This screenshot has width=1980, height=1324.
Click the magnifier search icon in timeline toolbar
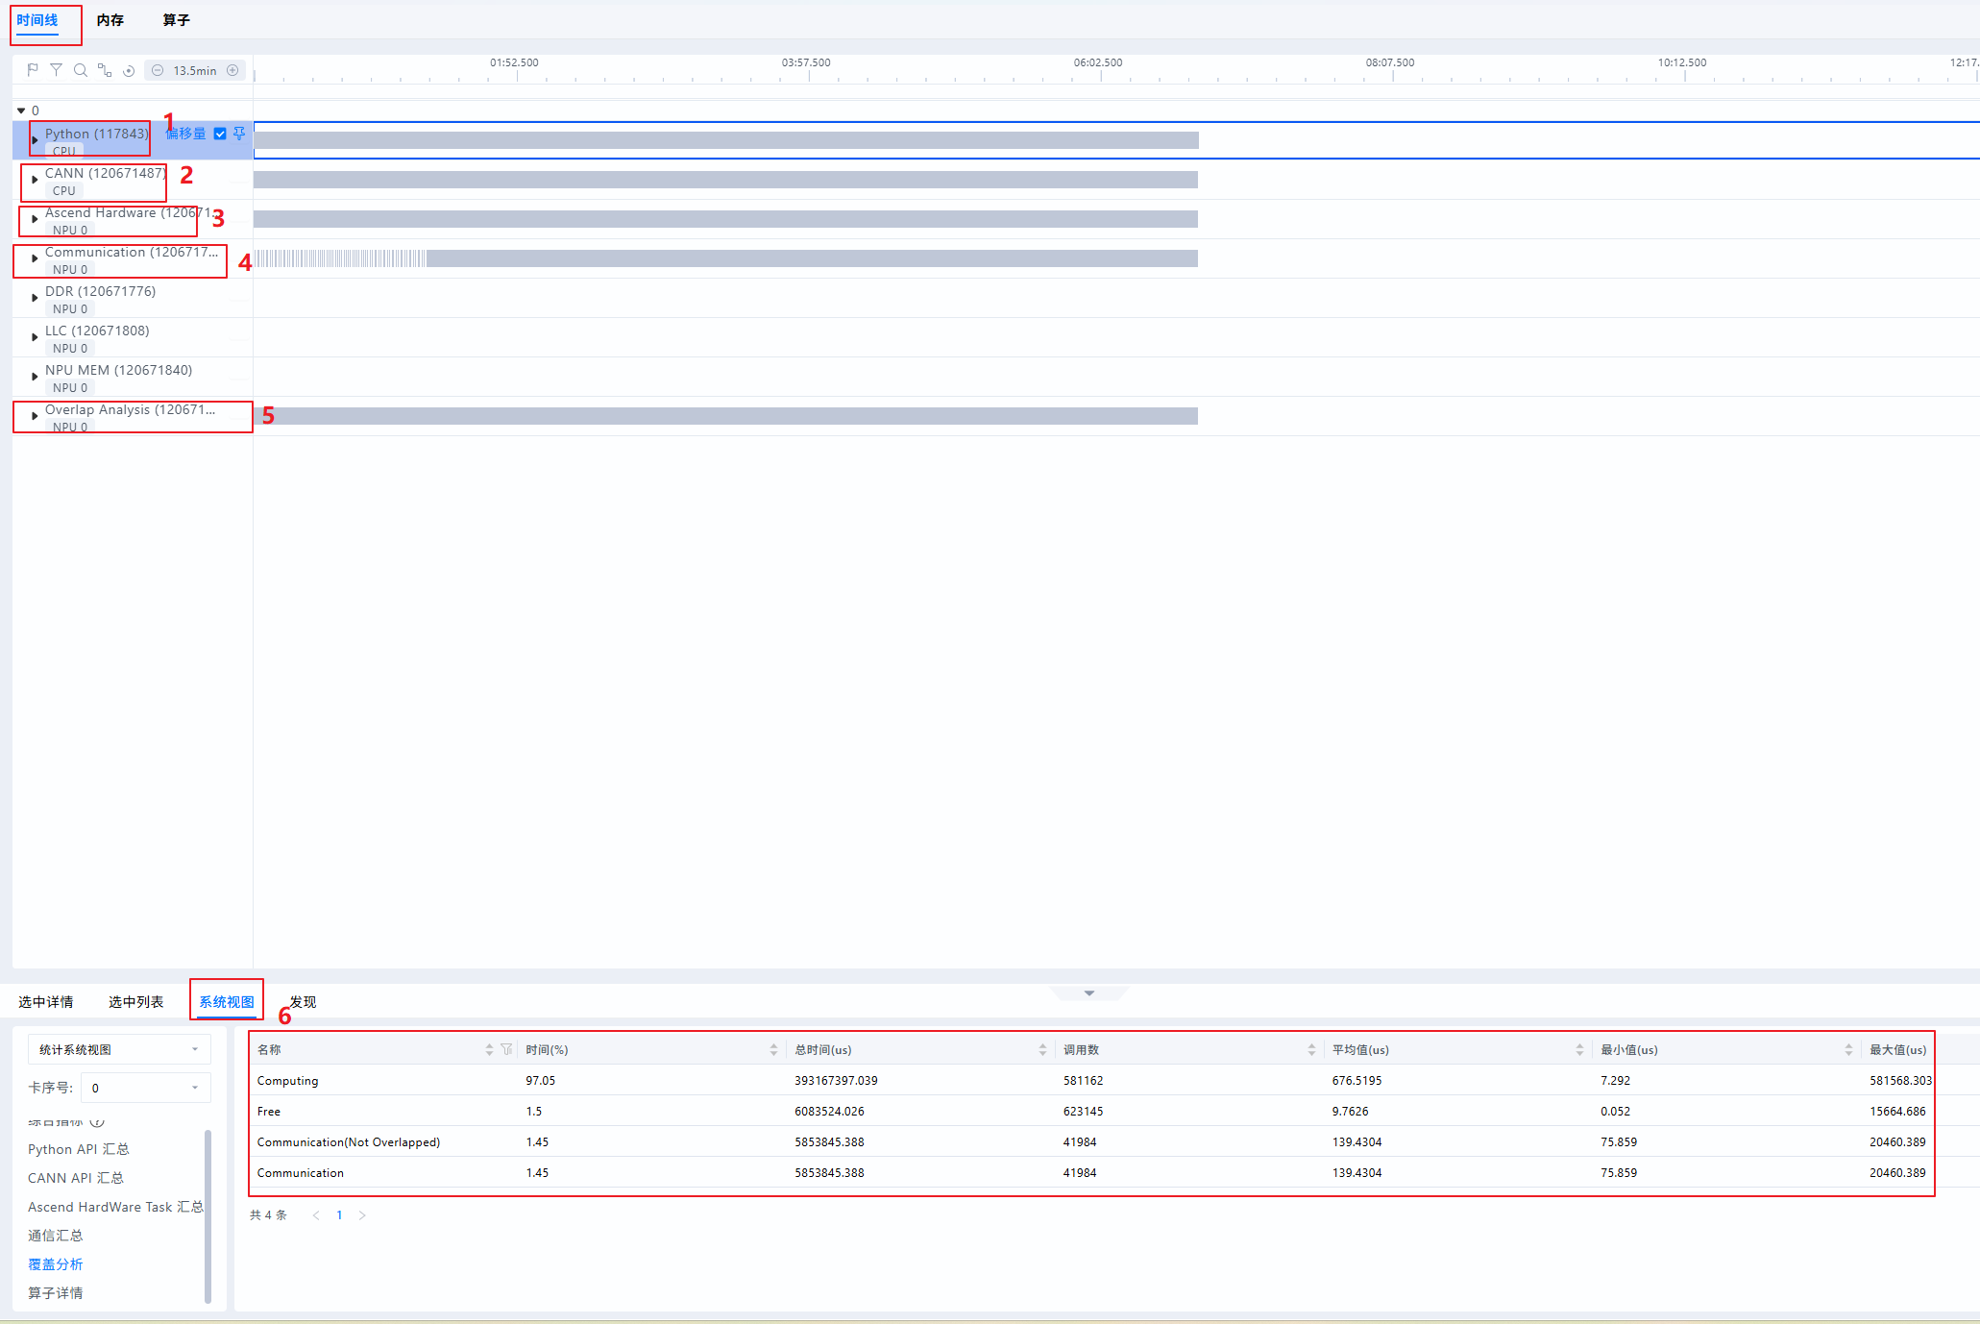pos(81,70)
